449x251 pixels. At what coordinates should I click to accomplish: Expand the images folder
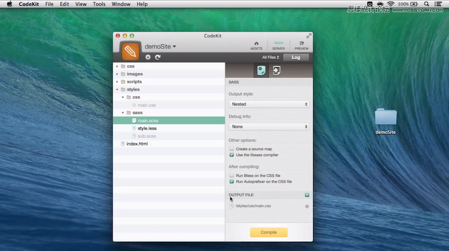point(117,74)
